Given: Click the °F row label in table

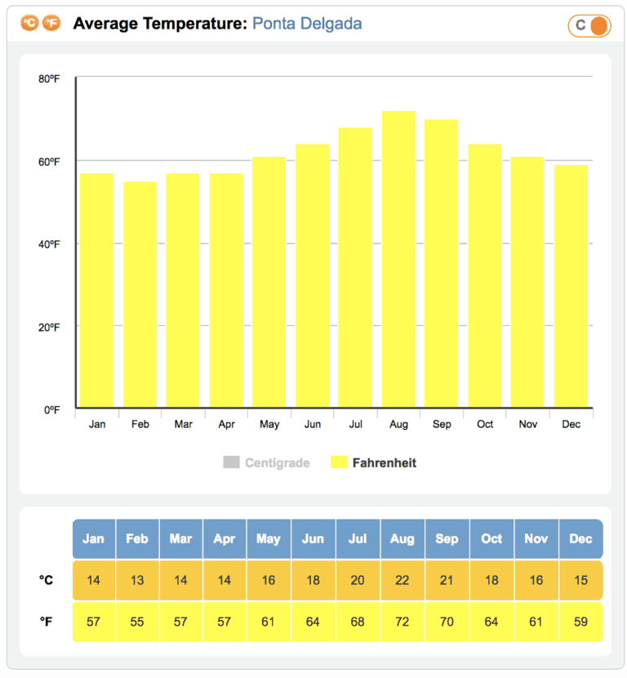Looking at the screenshot, I should tap(47, 622).
